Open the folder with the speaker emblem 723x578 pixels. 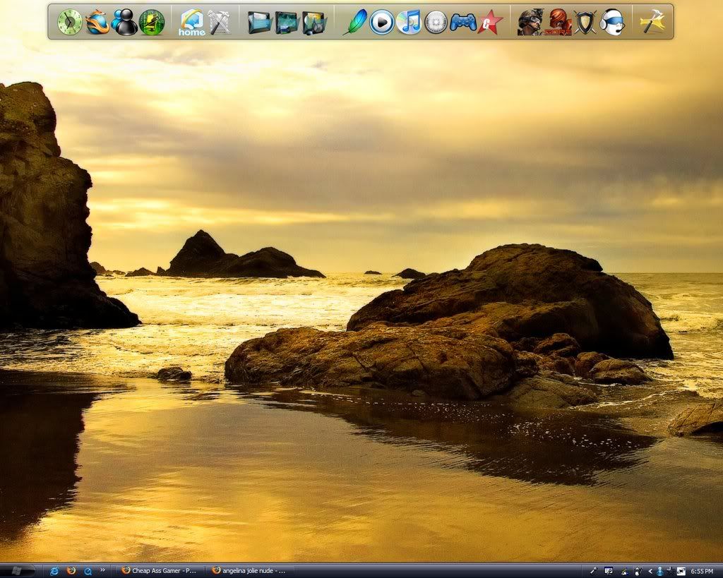point(314,23)
